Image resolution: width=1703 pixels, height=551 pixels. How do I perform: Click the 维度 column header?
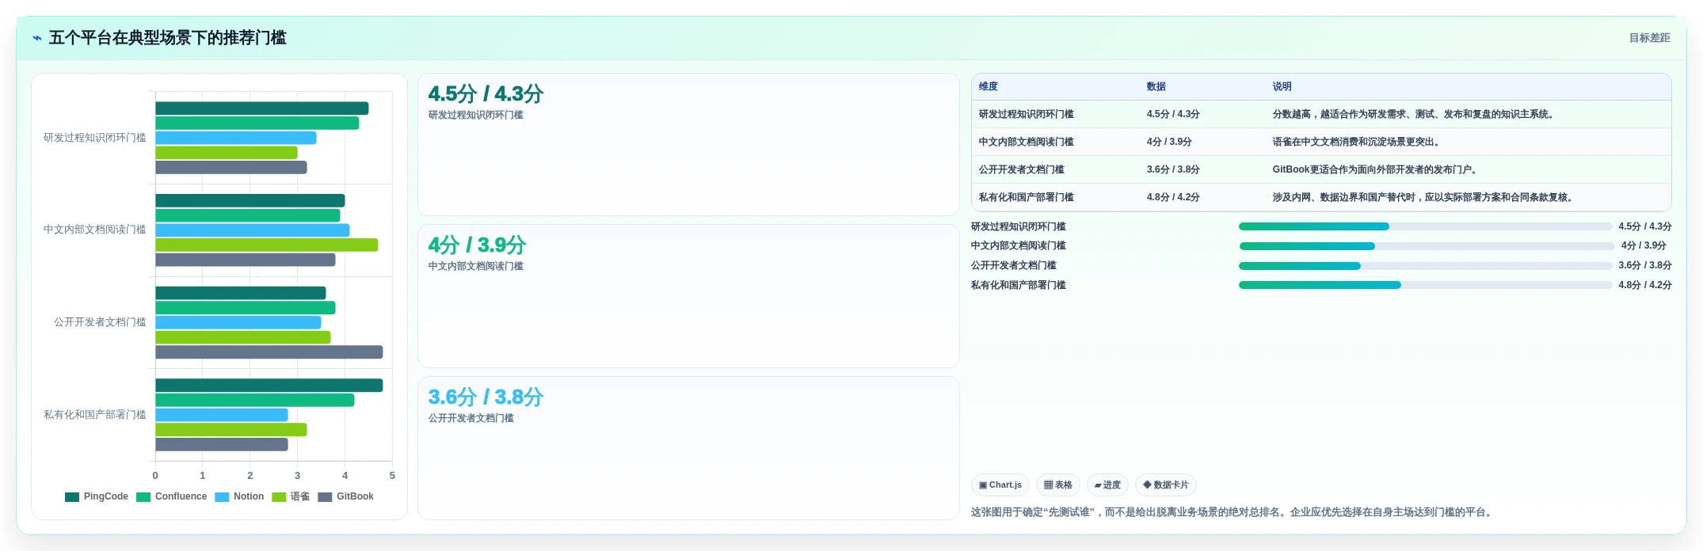(x=988, y=87)
